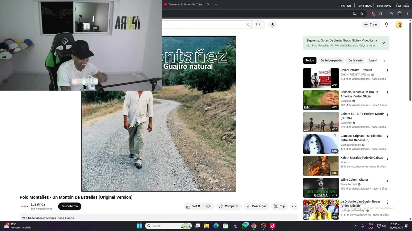
Task: Click the YouTube search magnifier button
Action: (x=258, y=25)
